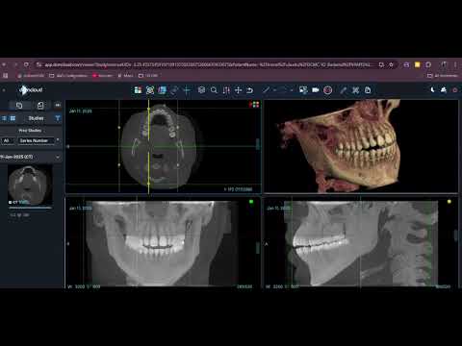Image resolution: width=462 pixels, height=346 pixels.
Task: Bookmark this page with star icon
Action: click(391, 64)
